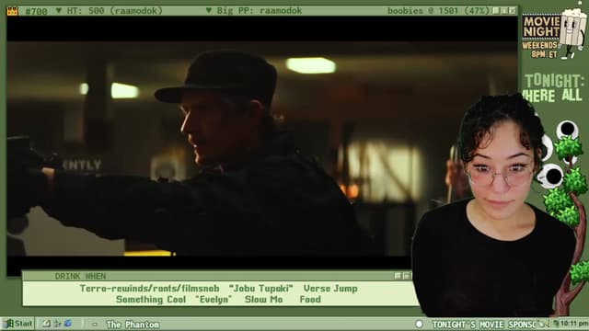Click the '10:11 pm' system tray clock
The height and width of the screenshot is (331, 589).
click(574, 324)
